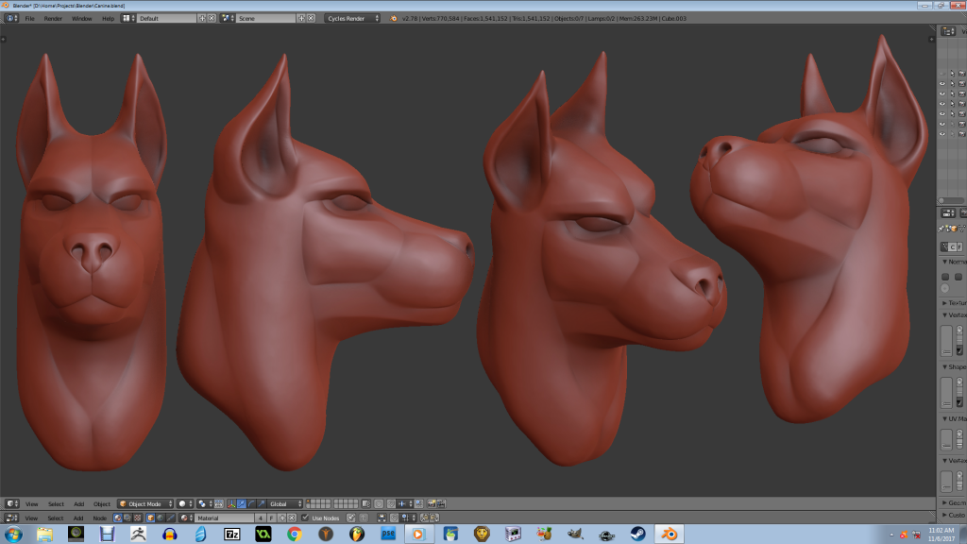This screenshot has height=544, width=967.
Task: Toggle the 3D manipulator axes icon
Action: [230, 504]
